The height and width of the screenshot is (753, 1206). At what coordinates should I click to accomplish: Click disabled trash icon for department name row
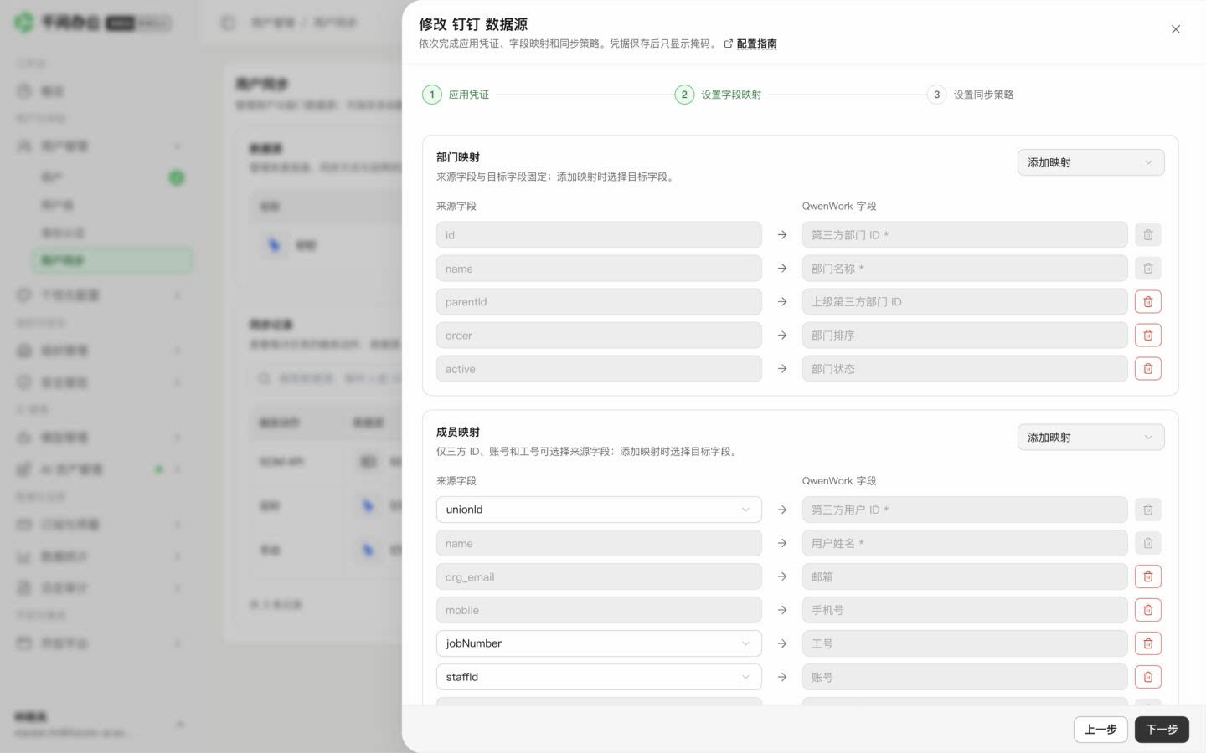[x=1147, y=269]
